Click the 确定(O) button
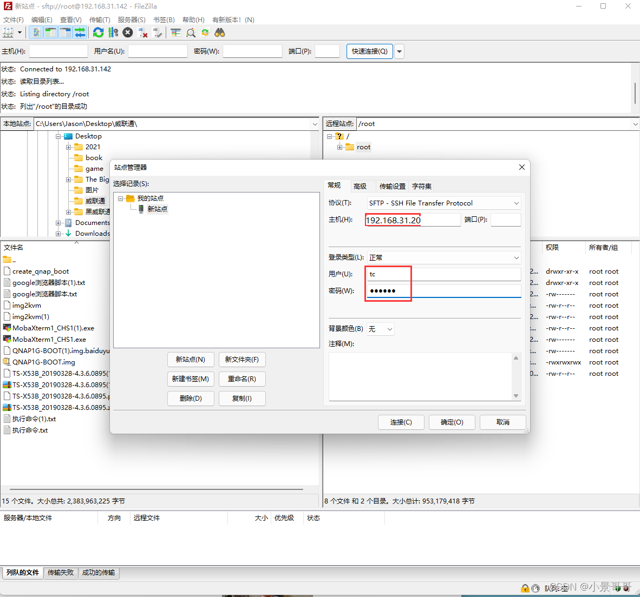This screenshot has height=597, width=640. coord(452,422)
